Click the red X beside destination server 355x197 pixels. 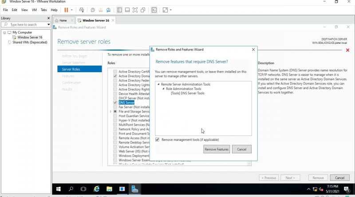pyautogui.click(x=347, y=50)
